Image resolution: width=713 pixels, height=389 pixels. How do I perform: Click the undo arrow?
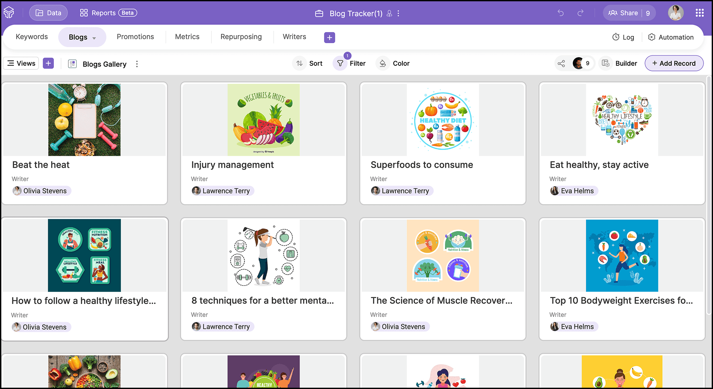pyautogui.click(x=561, y=13)
